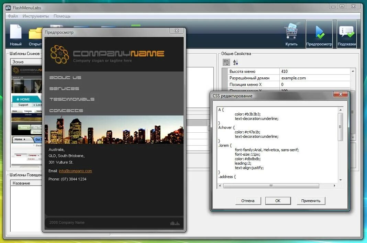
Task: Click the CSS editor scroll-down arrow
Action: [x=341, y=180]
